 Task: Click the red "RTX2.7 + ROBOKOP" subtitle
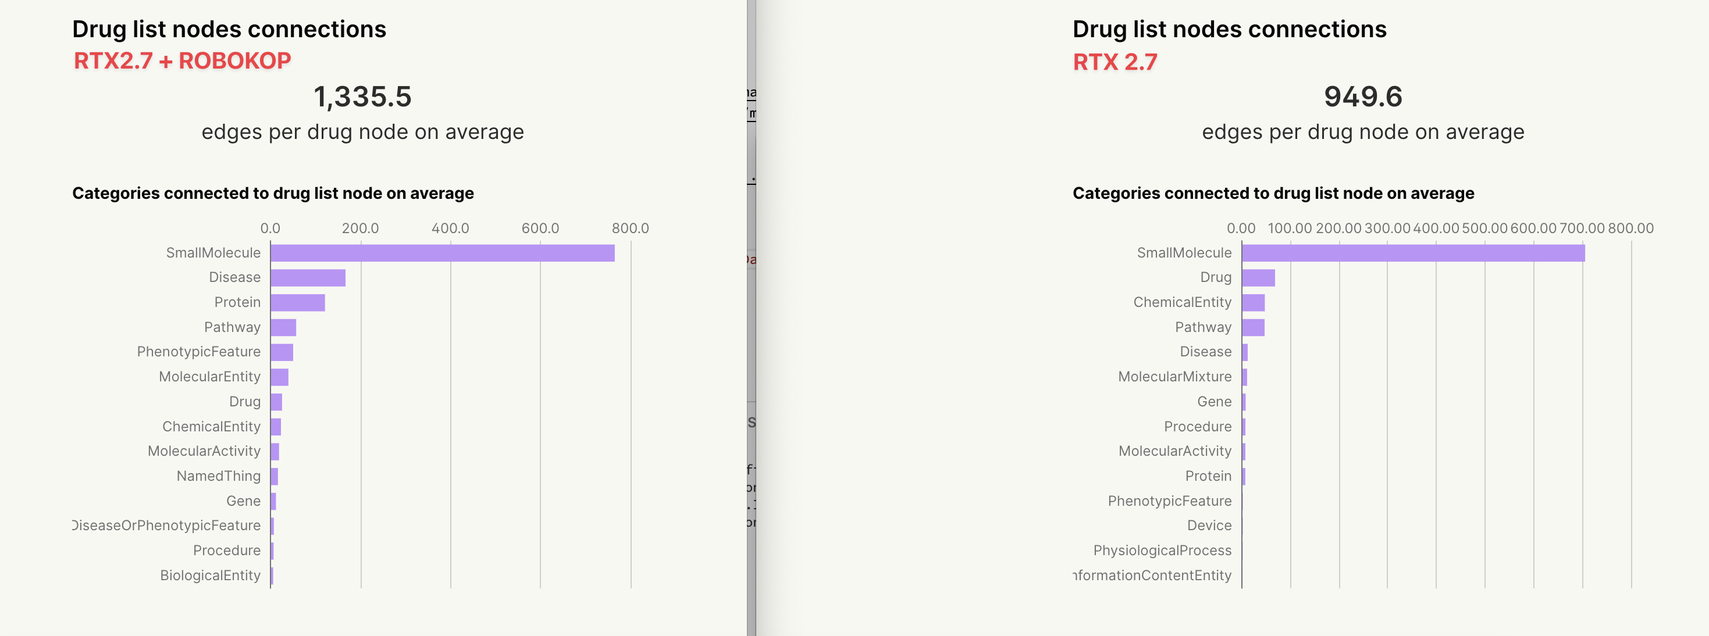[x=182, y=61]
